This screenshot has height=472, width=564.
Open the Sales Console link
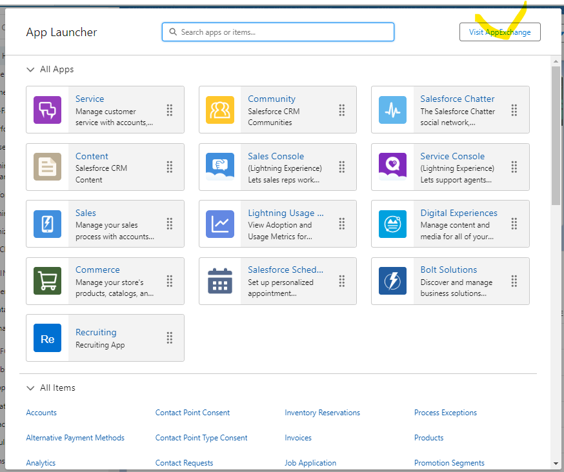(276, 157)
